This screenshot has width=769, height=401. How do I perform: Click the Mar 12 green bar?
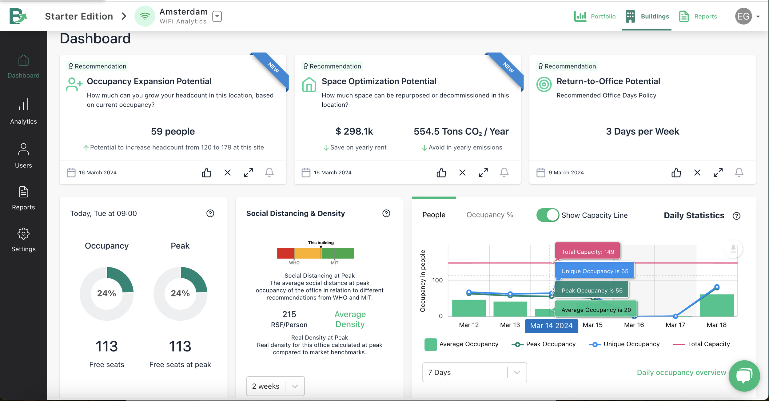click(x=469, y=308)
